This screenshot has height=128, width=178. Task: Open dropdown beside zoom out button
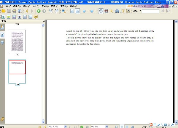[88, 11]
